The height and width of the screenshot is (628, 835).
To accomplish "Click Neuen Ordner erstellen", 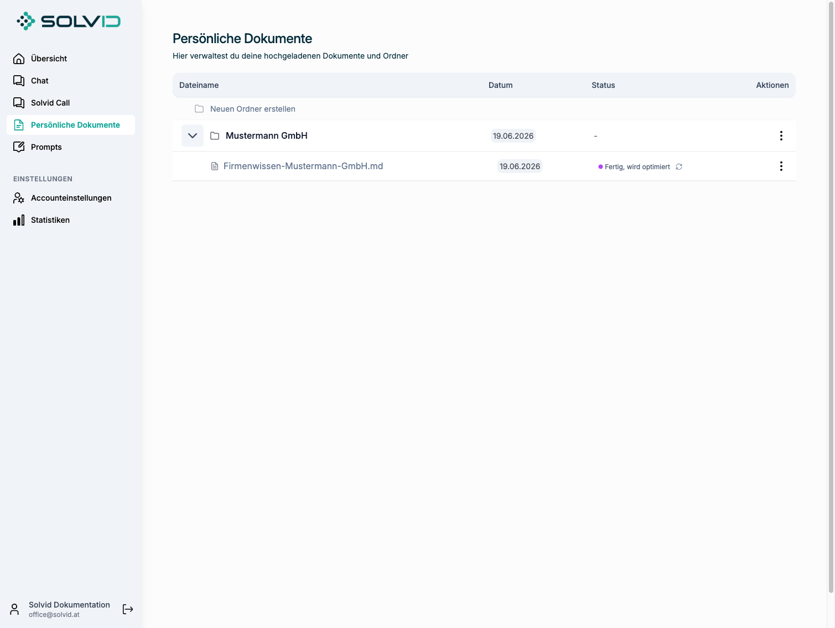I will 253,109.
